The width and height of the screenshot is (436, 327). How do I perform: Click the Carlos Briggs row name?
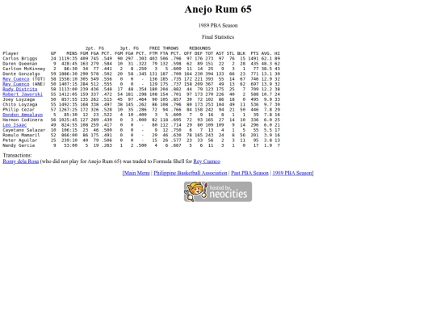20,58
